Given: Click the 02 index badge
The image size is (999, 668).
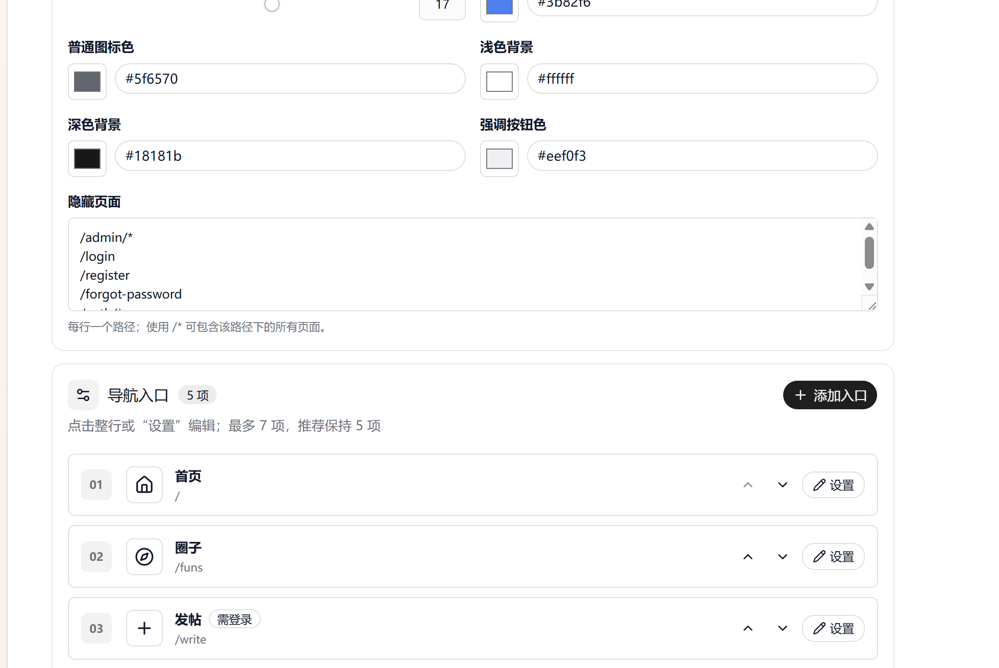Looking at the screenshot, I should [x=96, y=557].
